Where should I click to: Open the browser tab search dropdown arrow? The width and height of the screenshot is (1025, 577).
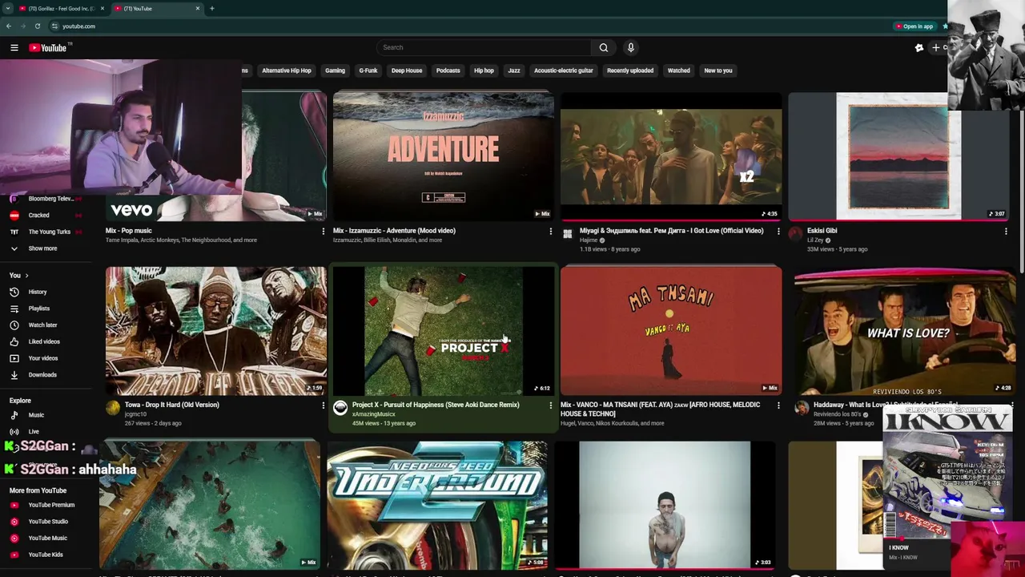7,8
